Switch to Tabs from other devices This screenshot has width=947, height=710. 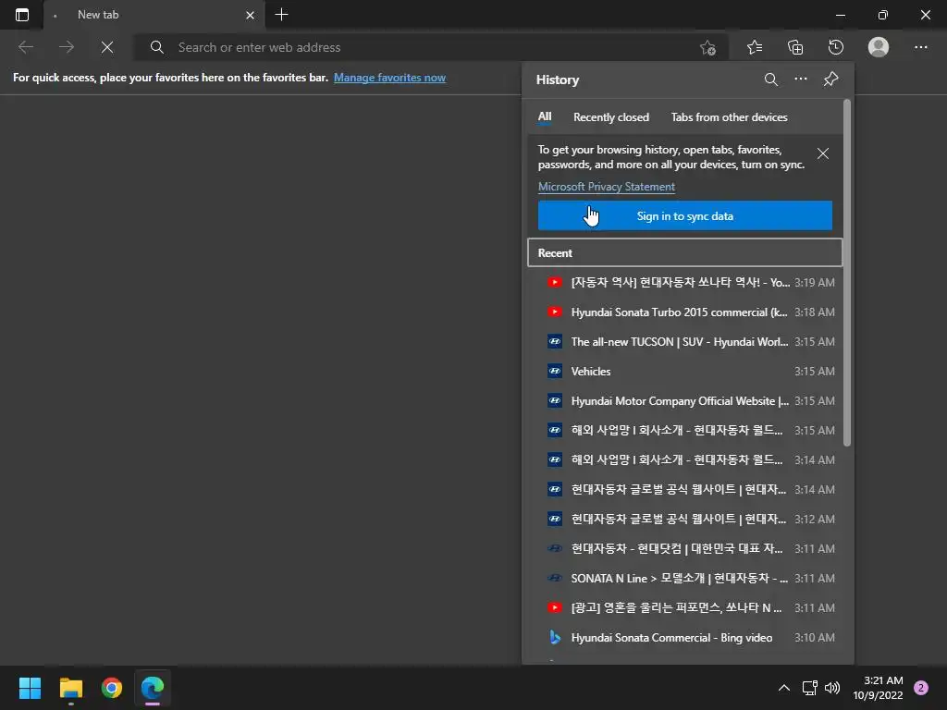[x=729, y=117]
